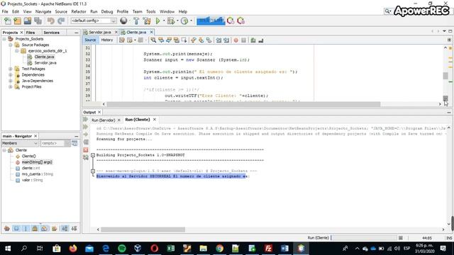
Task: Close the Cliente.java editor tab
Action: click(x=151, y=32)
